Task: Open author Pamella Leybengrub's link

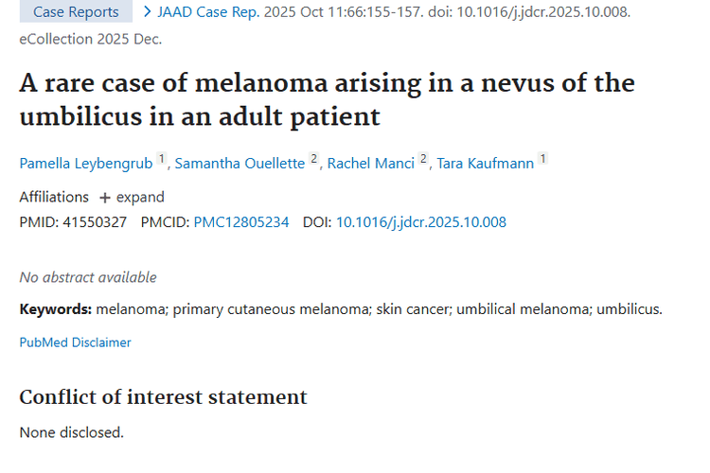Action: pyautogui.click(x=85, y=164)
